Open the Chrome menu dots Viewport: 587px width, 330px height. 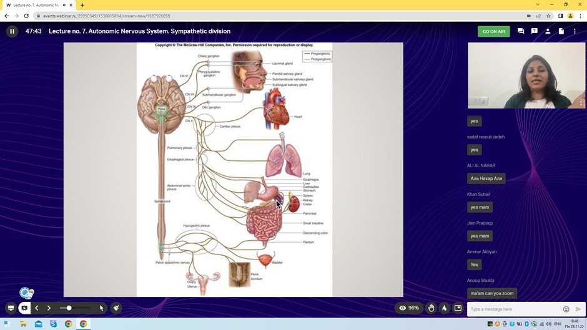(580, 16)
